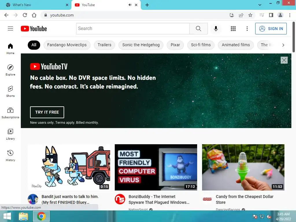Click the page vertical scrollbar

tap(294, 37)
